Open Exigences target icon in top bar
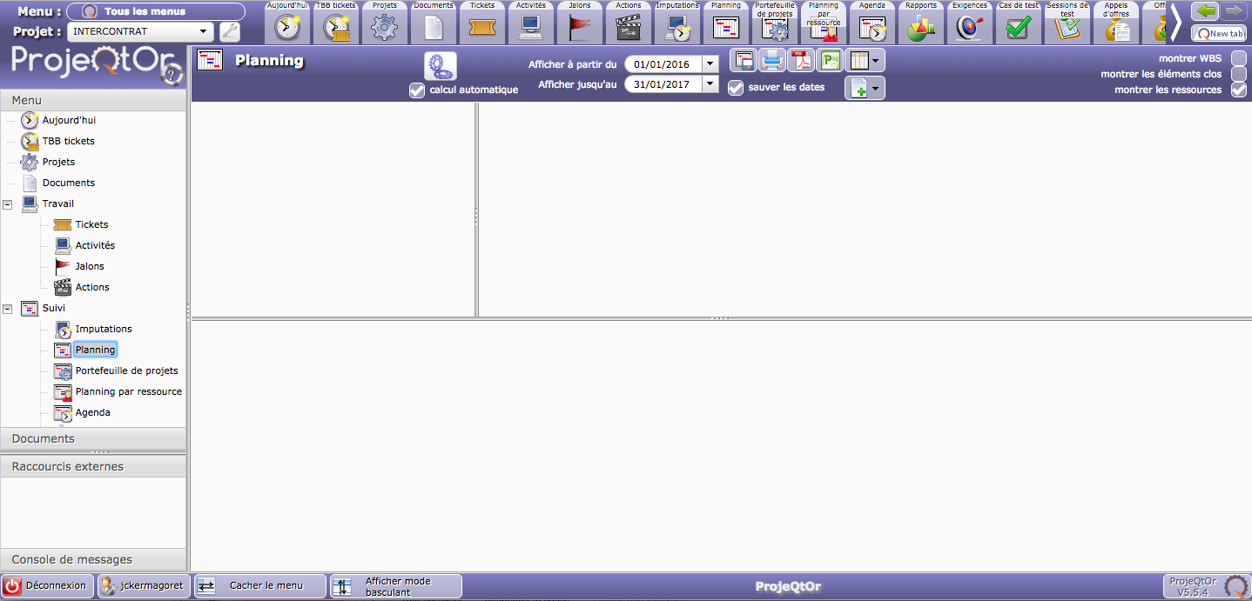The height and width of the screenshot is (601, 1252). click(x=969, y=28)
